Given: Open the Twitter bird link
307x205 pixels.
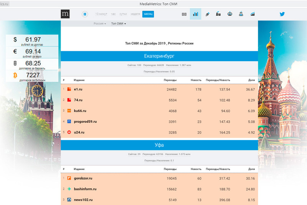Looking at the screenshot, I should tap(282, 14).
